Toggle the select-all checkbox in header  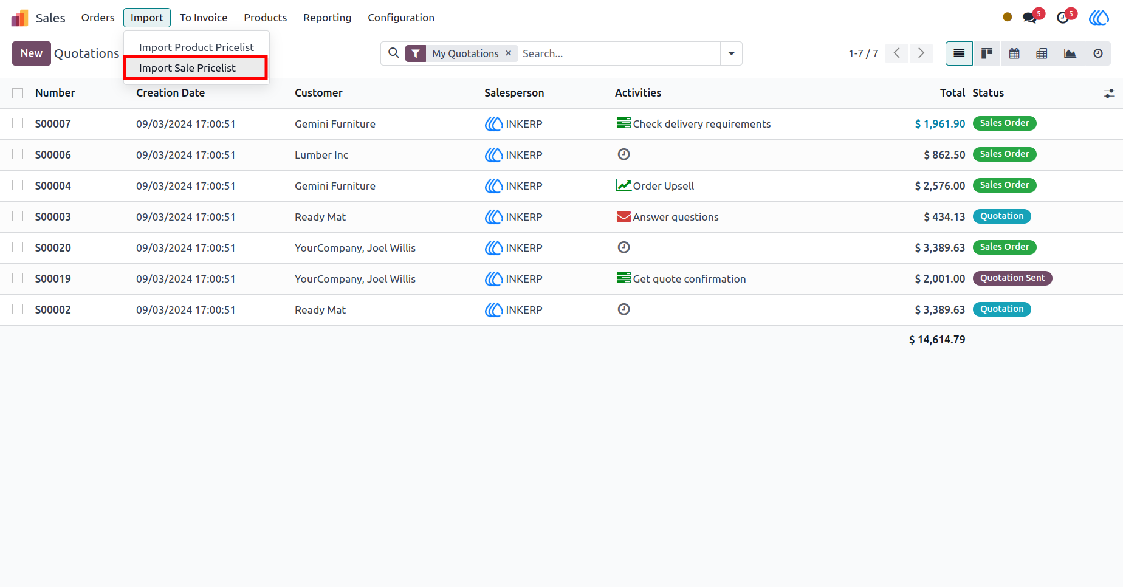(x=18, y=93)
